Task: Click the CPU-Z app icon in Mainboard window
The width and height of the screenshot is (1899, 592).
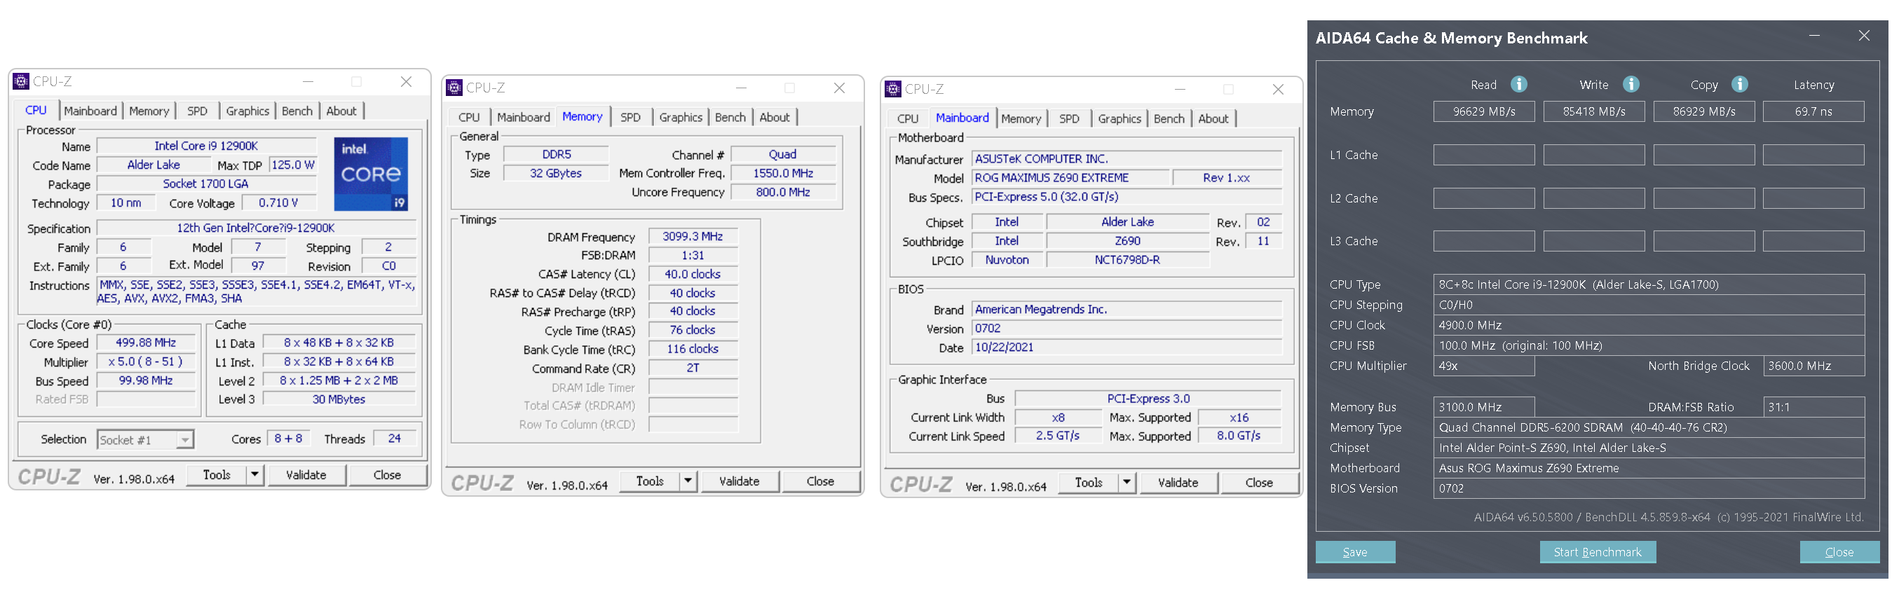Action: [x=893, y=89]
